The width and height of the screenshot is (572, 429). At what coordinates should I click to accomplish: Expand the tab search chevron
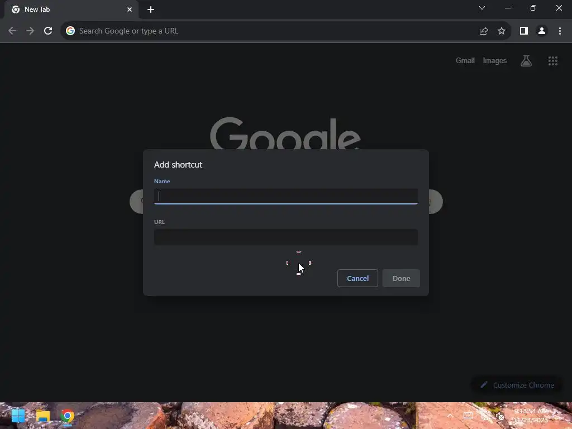[482, 8]
